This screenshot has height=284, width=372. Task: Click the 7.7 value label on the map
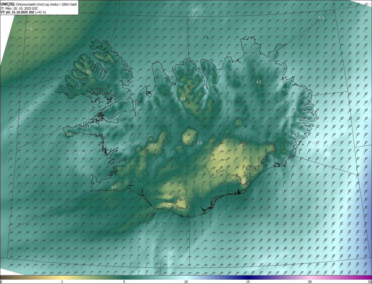click(x=121, y=147)
